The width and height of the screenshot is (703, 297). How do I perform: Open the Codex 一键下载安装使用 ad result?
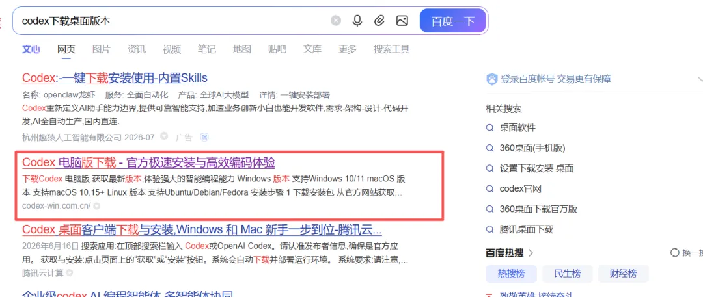coord(115,78)
